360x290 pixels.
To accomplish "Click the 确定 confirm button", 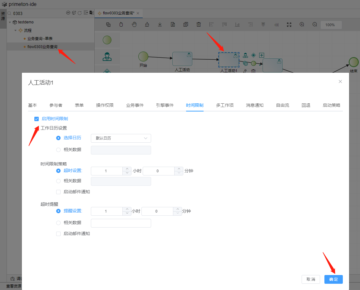I will click(x=333, y=279).
